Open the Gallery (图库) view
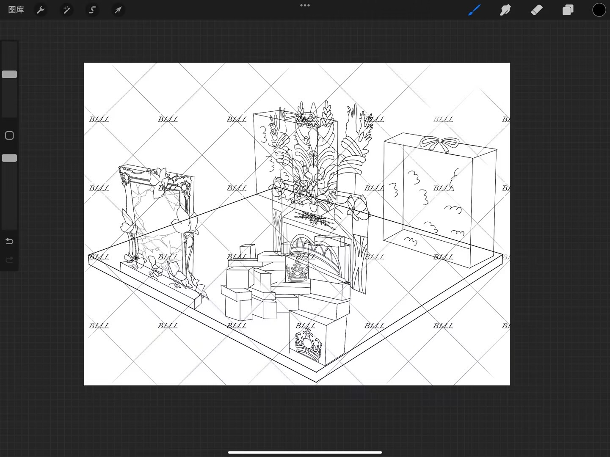This screenshot has height=457, width=610. (x=16, y=10)
